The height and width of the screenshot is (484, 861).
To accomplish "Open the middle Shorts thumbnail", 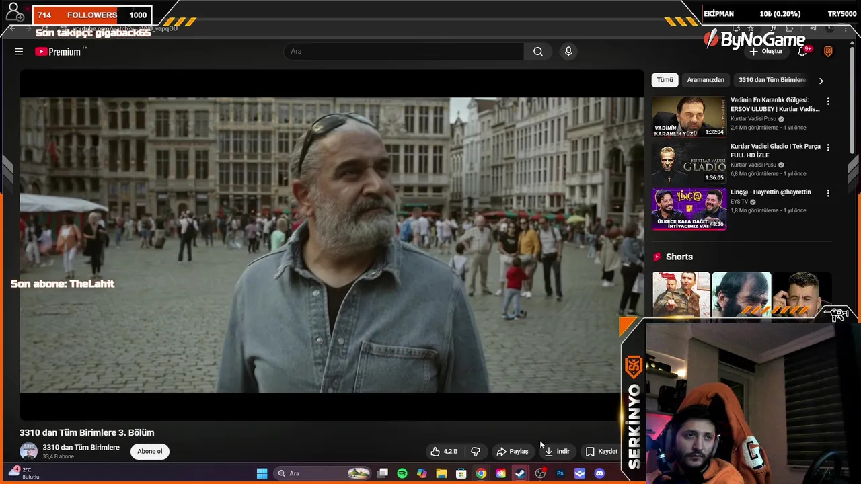I will click(x=741, y=294).
